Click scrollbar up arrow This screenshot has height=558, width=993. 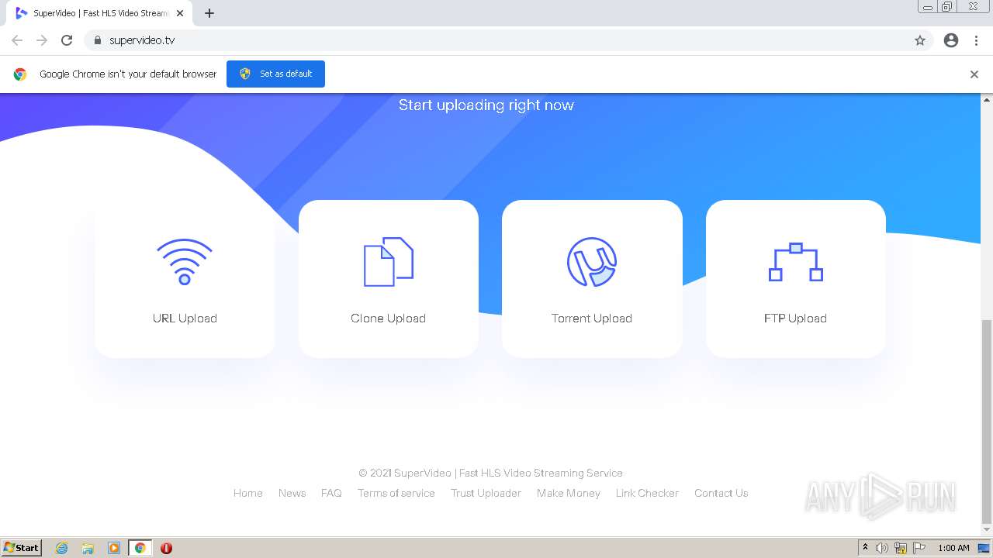tap(987, 99)
